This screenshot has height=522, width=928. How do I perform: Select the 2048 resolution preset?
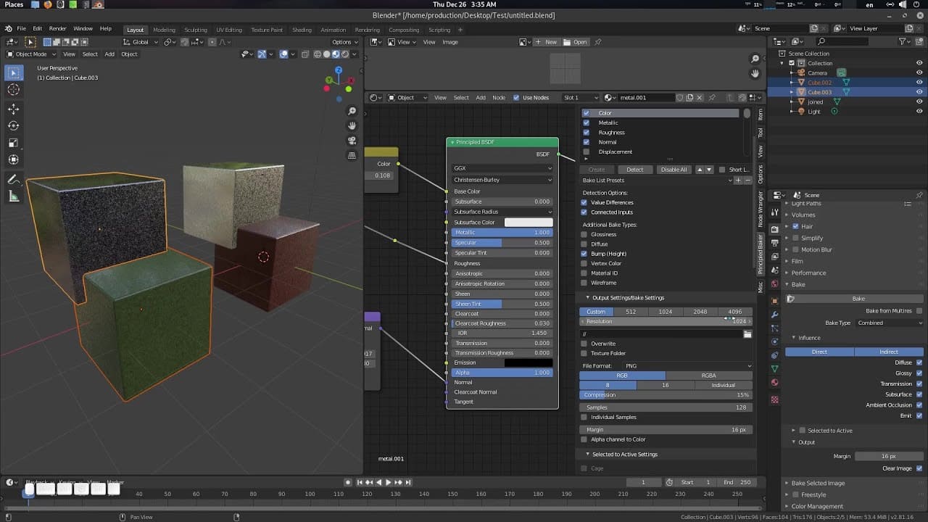(x=700, y=312)
